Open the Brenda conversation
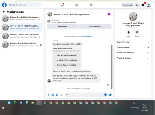155x115 pixels. (x=22, y=36)
